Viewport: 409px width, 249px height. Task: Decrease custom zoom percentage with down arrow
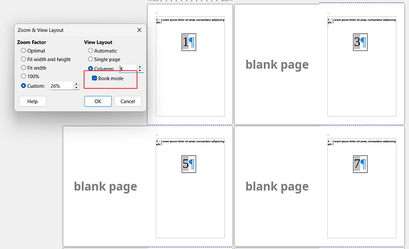coord(76,88)
